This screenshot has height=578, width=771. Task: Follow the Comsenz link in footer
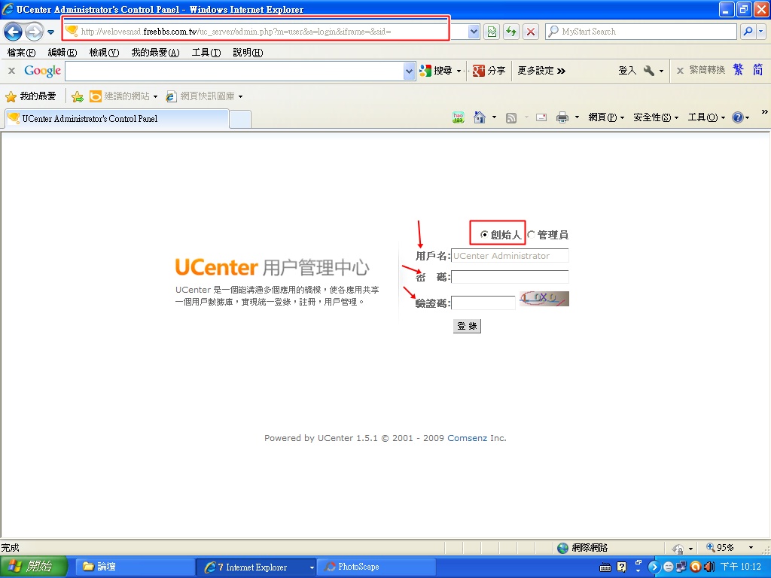click(467, 438)
